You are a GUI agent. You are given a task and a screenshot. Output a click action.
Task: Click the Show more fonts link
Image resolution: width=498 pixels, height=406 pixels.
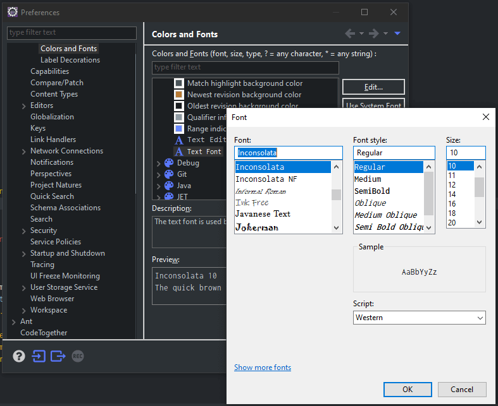263,367
